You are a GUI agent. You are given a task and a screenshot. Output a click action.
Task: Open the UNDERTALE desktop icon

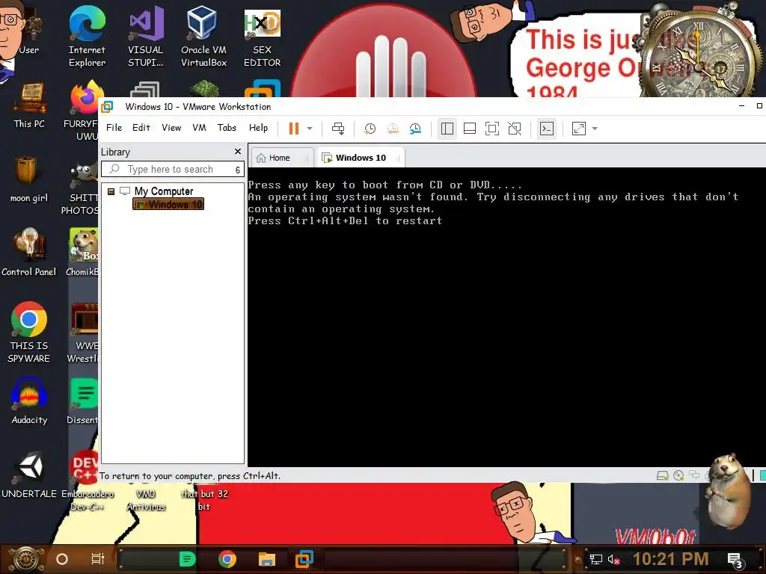coord(29,475)
